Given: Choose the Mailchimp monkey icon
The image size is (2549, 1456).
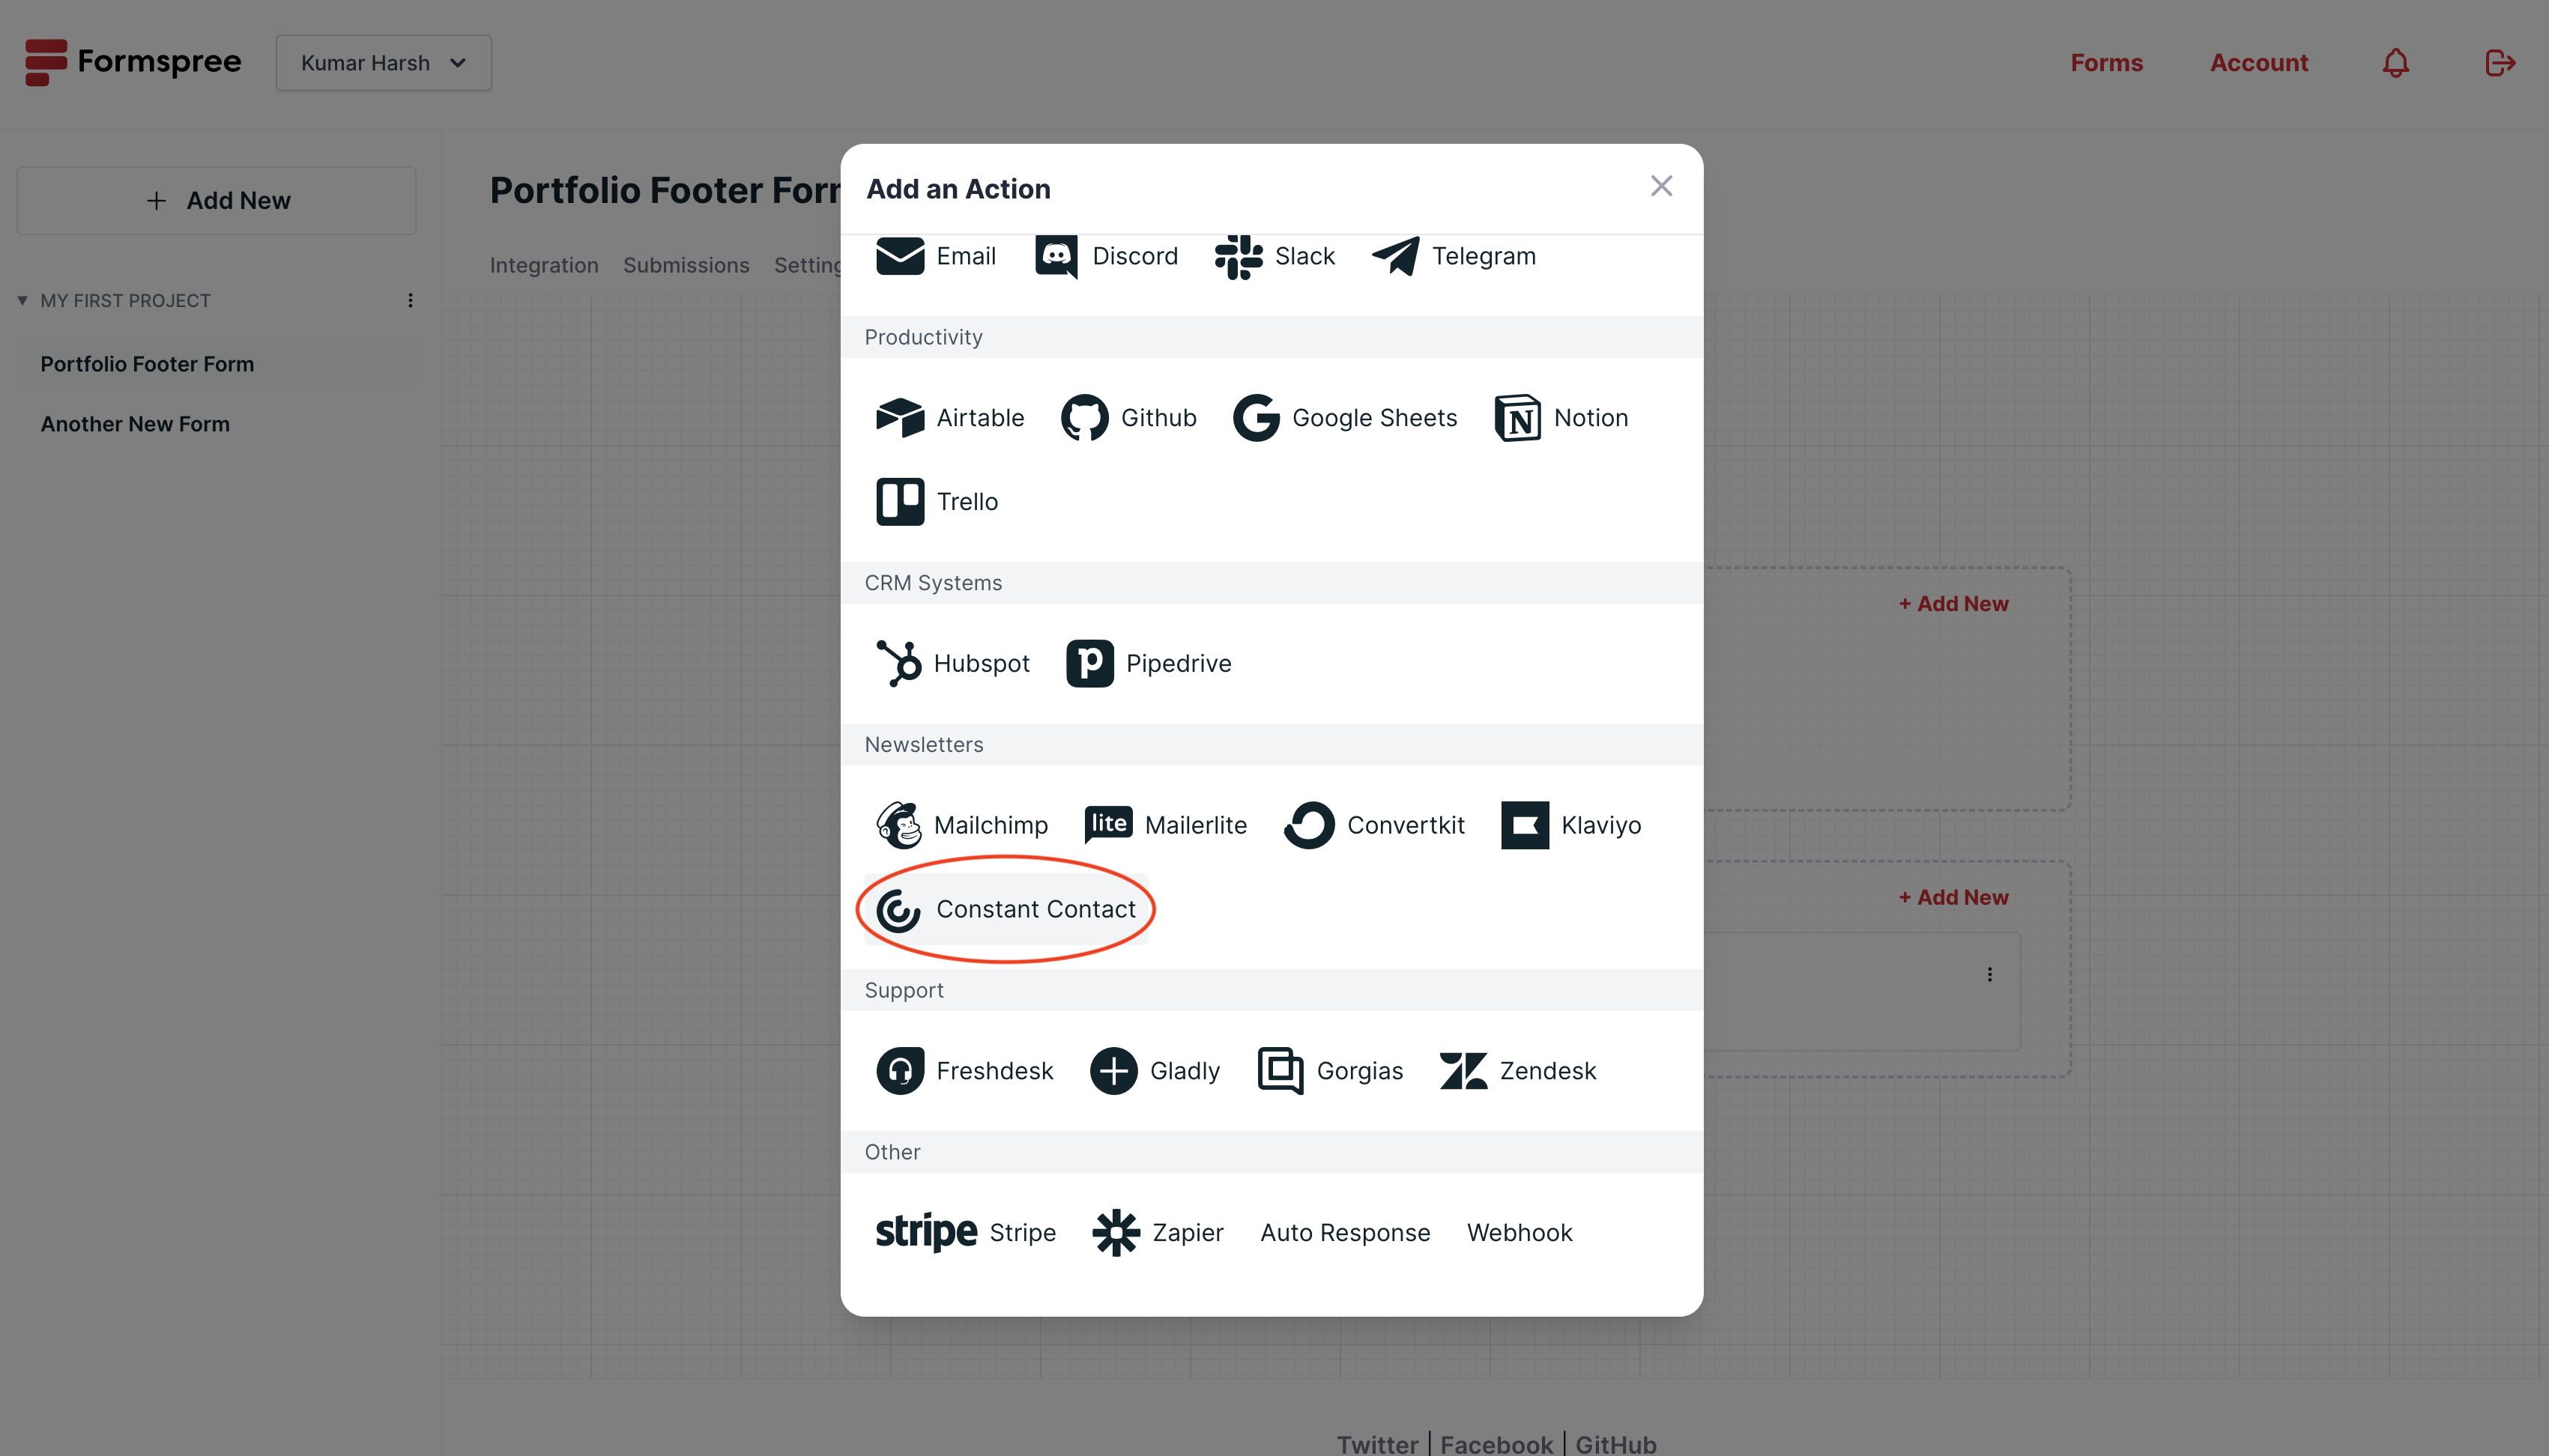Looking at the screenshot, I should pos(898,825).
